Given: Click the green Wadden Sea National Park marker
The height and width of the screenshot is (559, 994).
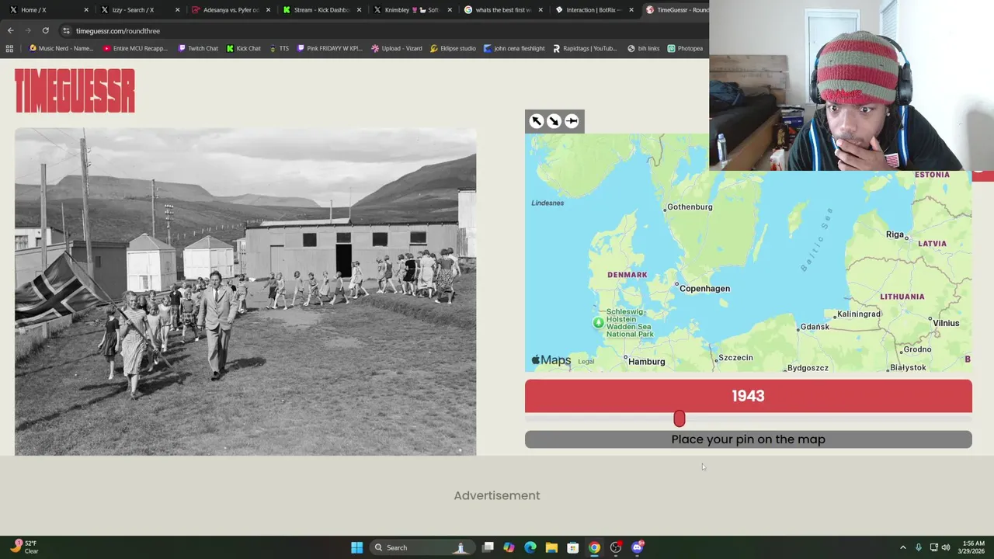Looking at the screenshot, I should click(x=598, y=323).
